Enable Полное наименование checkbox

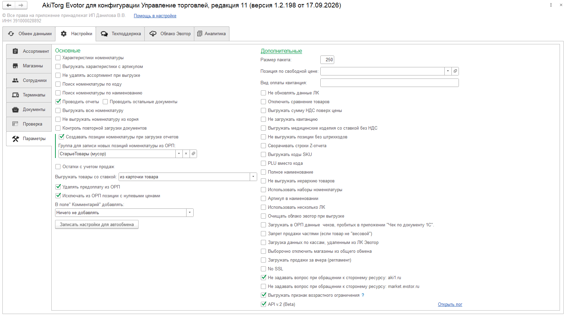pos(264,172)
